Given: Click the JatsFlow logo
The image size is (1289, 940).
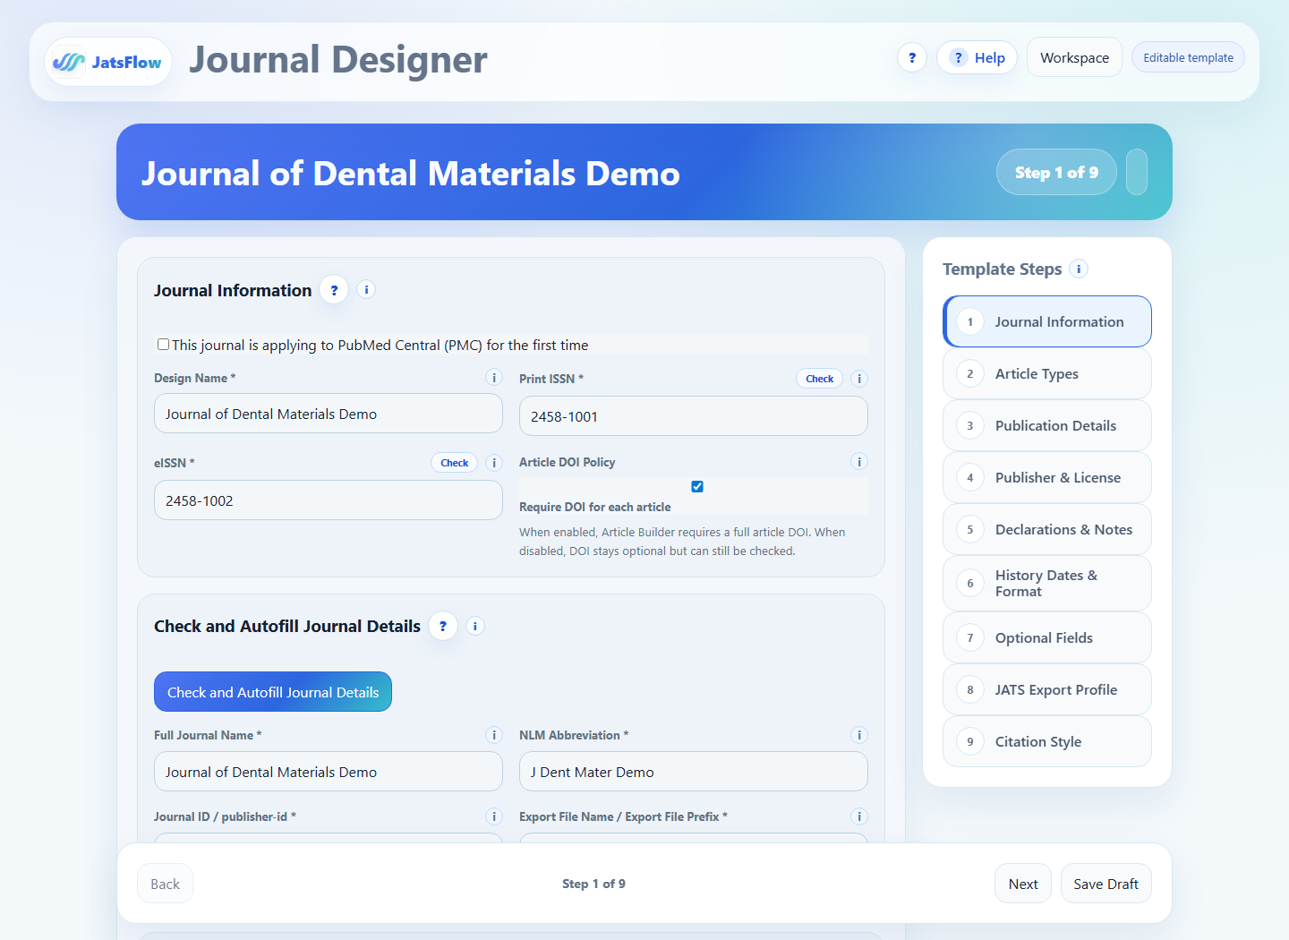Looking at the screenshot, I should pos(108,62).
